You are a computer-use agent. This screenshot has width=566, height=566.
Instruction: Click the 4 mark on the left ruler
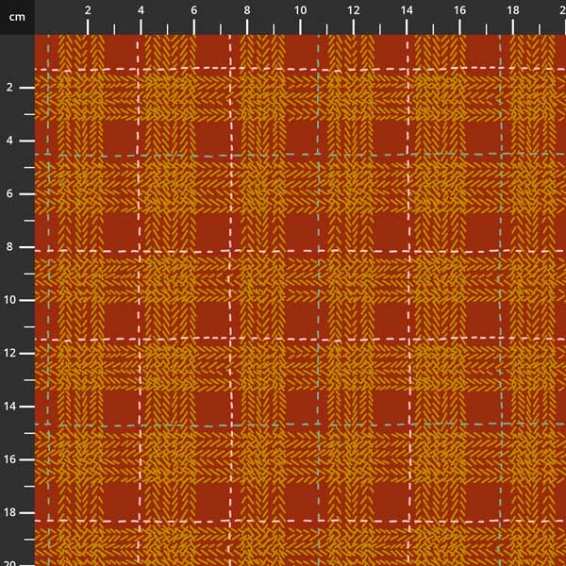pos(9,141)
